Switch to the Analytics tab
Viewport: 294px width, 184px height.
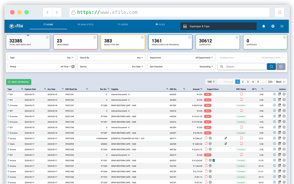coord(86,24)
